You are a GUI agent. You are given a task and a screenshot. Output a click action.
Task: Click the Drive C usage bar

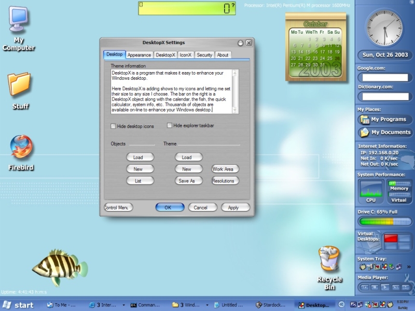[x=385, y=221]
